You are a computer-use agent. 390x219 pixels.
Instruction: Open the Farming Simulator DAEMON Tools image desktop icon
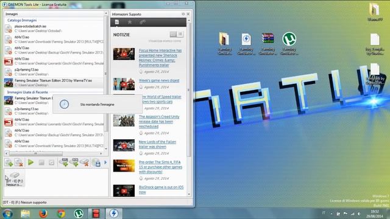coord(246,43)
